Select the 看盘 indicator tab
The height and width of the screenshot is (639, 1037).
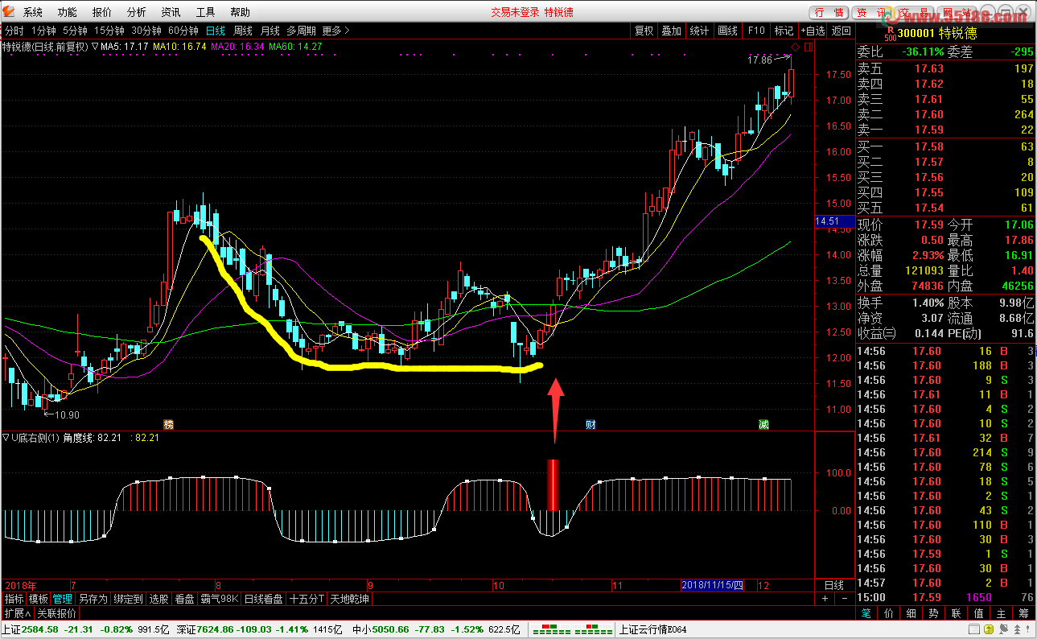184,599
